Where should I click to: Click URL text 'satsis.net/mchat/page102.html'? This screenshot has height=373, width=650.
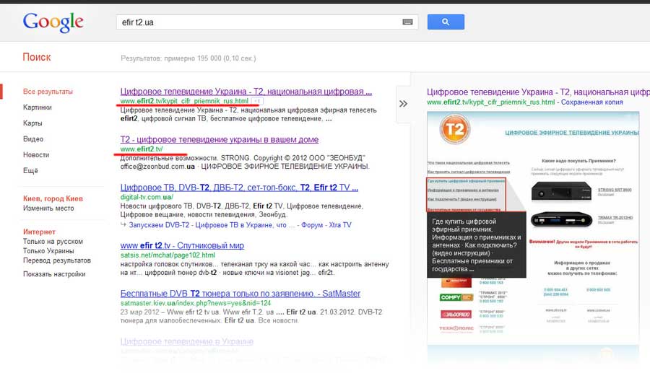click(x=168, y=255)
